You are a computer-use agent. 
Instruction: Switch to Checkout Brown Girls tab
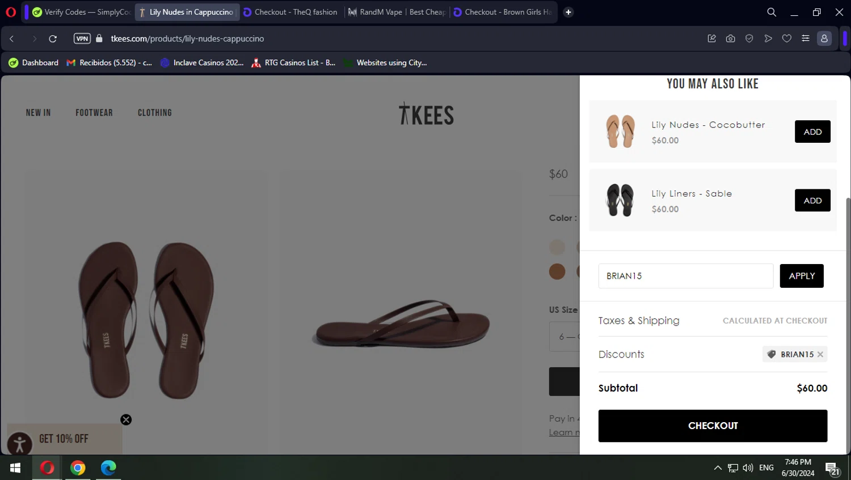[x=503, y=12]
